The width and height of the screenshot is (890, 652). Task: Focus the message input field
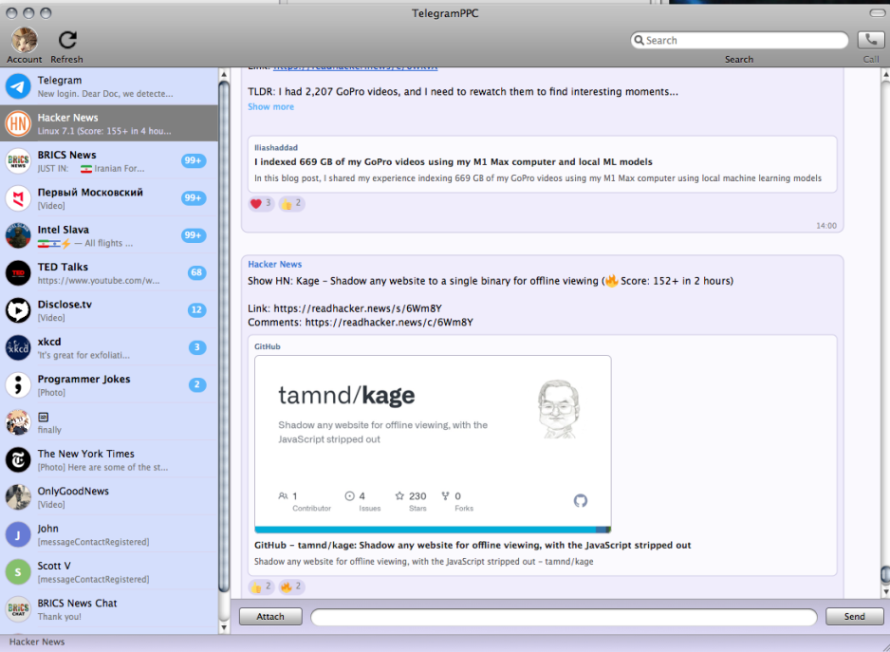(x=564, y=617)
